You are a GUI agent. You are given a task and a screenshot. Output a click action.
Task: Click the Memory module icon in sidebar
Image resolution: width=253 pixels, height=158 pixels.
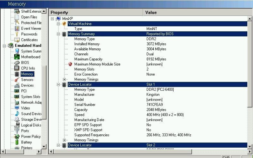tap(17, 74)
